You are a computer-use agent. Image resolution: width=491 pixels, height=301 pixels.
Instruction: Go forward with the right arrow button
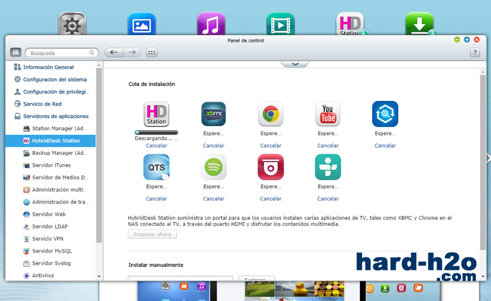tap(132, 52)
